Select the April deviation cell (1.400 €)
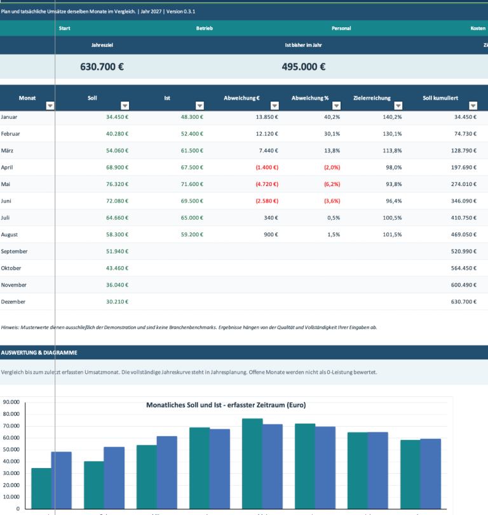Image resolution: width=488 pixels, height=515 pixels. pos(267,168)
